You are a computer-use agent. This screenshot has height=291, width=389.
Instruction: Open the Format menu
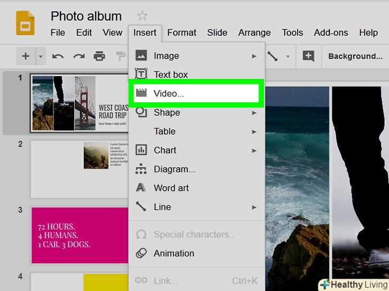coord(182,33)
